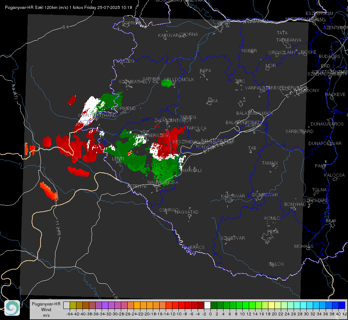This screenshot has height=320, width=348.
Task: Select the KALOCSA label
Action: (x=334, y=175)
